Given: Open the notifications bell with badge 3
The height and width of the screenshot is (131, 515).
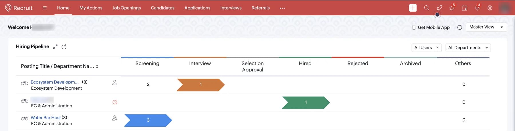Looking at the screenshot, I should pyautogui.click(x=477, y=8).
